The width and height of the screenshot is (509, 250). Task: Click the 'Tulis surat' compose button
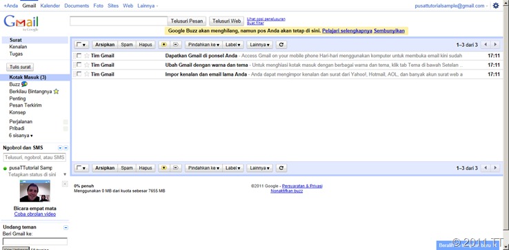[20, 67]
